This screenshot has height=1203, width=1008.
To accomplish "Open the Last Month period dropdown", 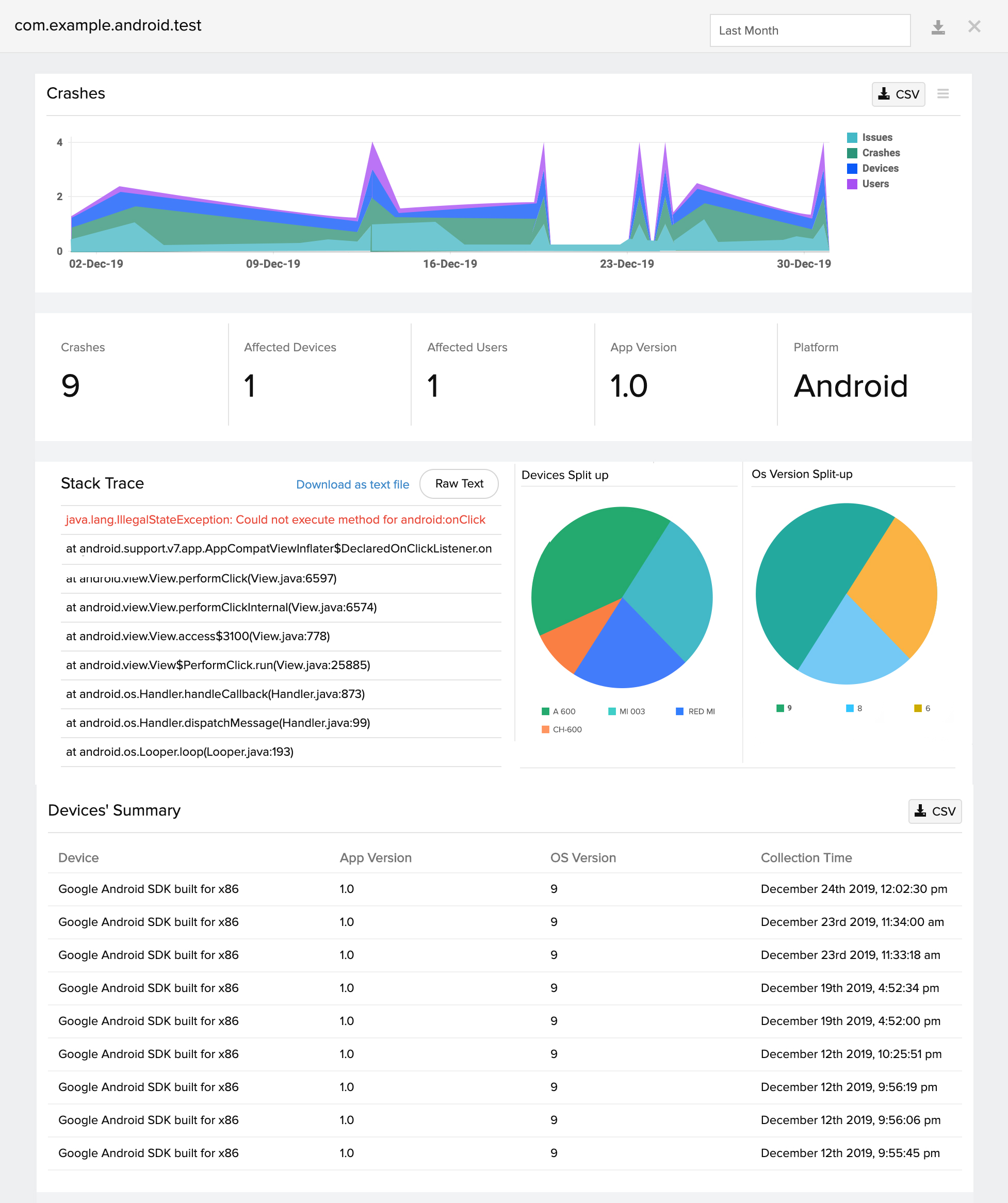I will pyautogui.click(x=809, y=30).
